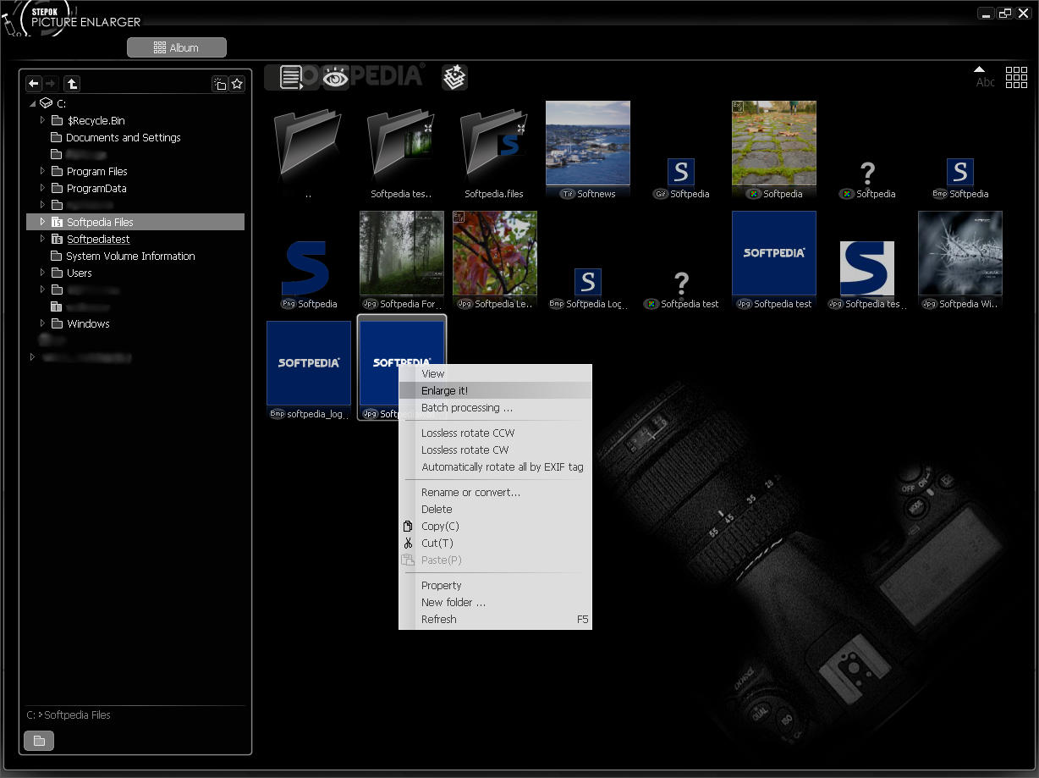The height and width of the screenshot is (778, 1039).
Task: Select the Softpedia Forest Jpg thumbnail
Action: click(x=402, y=254)
